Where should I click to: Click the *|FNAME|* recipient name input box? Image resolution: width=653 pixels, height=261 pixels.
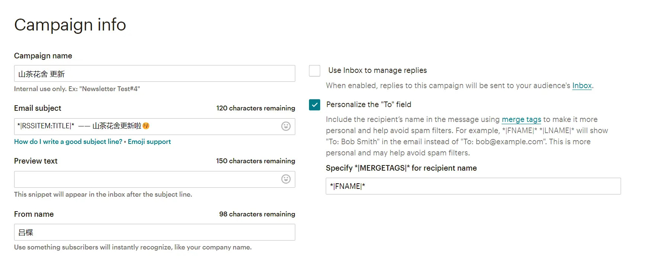(473, 186)
